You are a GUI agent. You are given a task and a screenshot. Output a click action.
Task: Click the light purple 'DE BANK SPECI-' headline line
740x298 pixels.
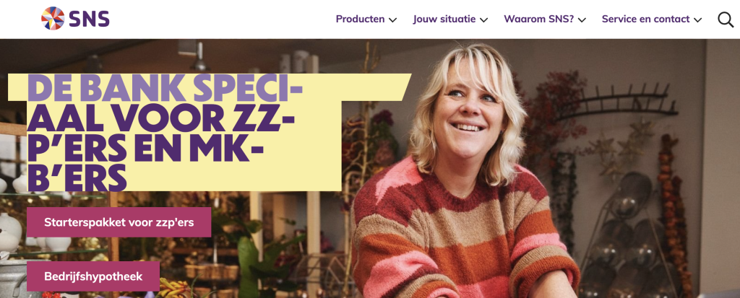point(164,88)
